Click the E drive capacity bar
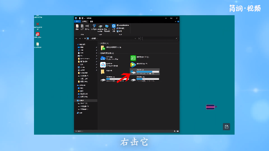Viewport: 269px width, 151px height. [148, 79]
